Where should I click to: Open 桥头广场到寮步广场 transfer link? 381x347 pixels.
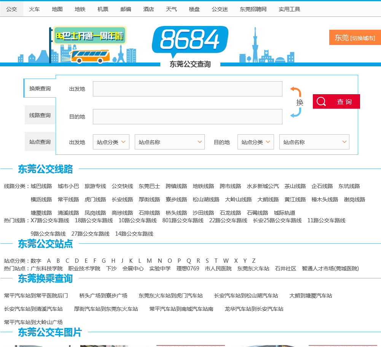click(x=103, y=296)
